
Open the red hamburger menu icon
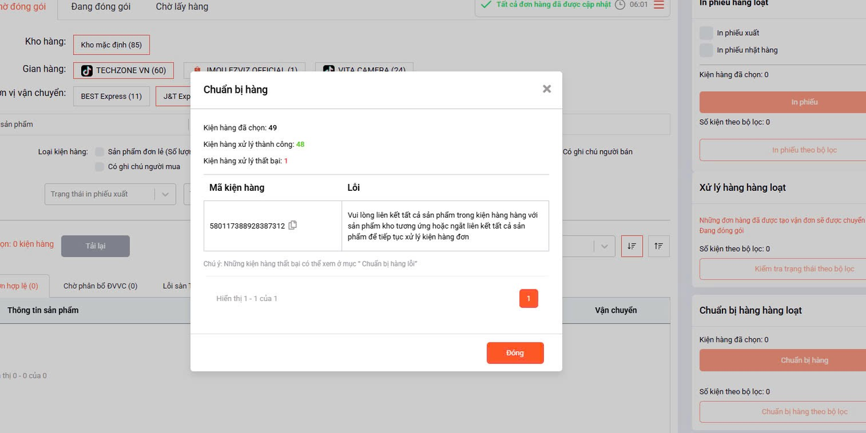pos(659,5)
